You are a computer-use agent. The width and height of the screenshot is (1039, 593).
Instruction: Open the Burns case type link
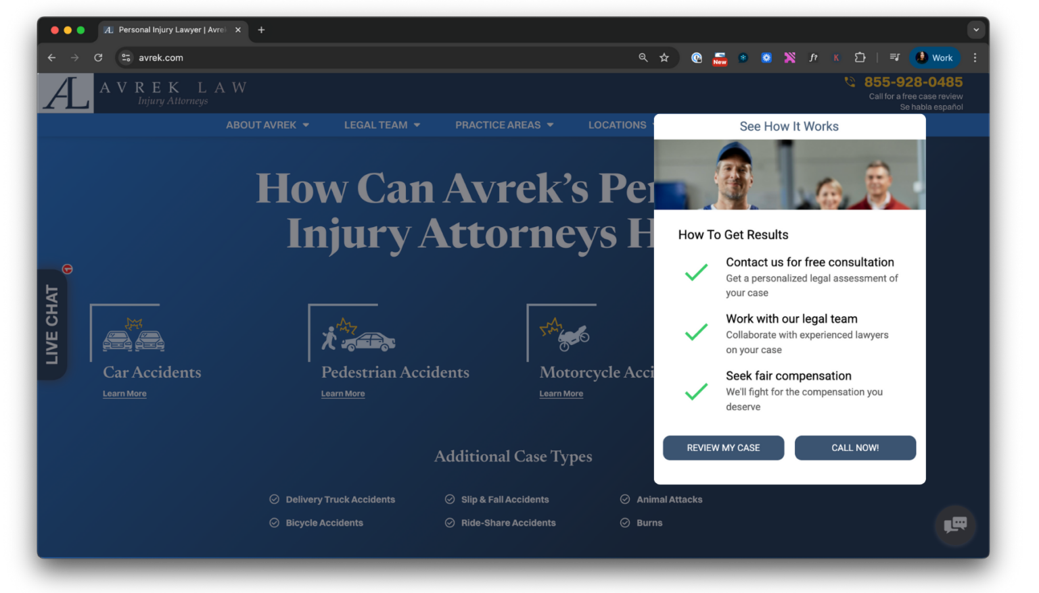click(x=649, y=523)
